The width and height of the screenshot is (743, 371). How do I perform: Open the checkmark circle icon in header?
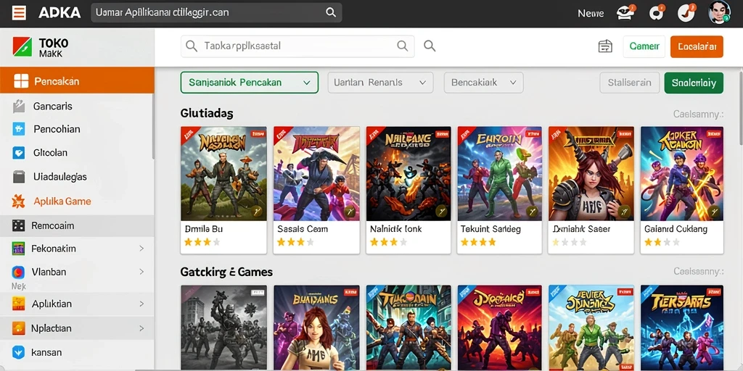pyautogui.click(x=686, y=13)
